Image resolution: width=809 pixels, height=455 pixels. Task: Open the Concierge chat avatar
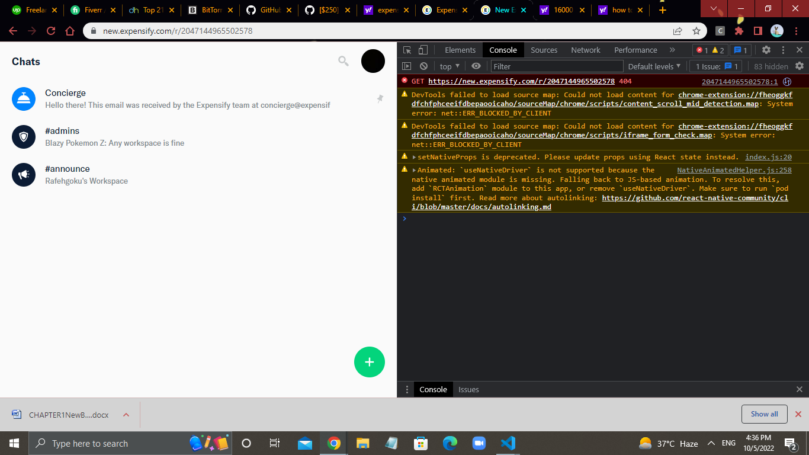click(24, 99)
